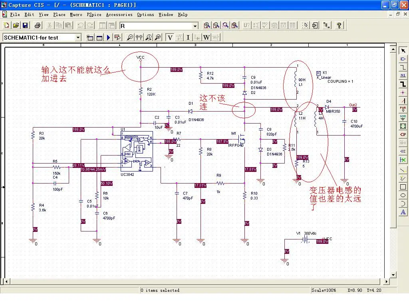The image size is (409, 307).
Task: Toggle snap to grid icon
Action: pyautogui.click(x=305, y=25)
